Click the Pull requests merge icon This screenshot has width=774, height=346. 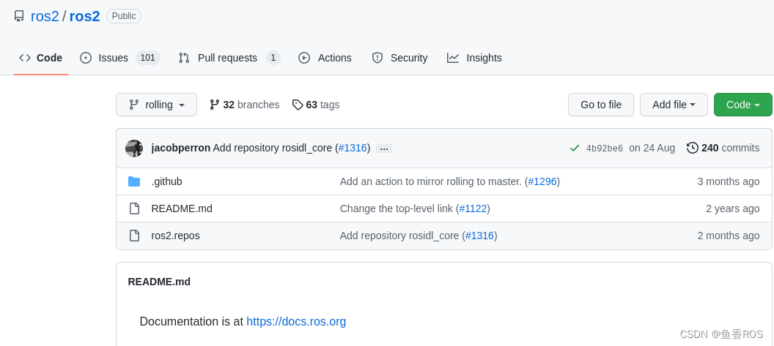pyautogui.click(x=184, y=59)
